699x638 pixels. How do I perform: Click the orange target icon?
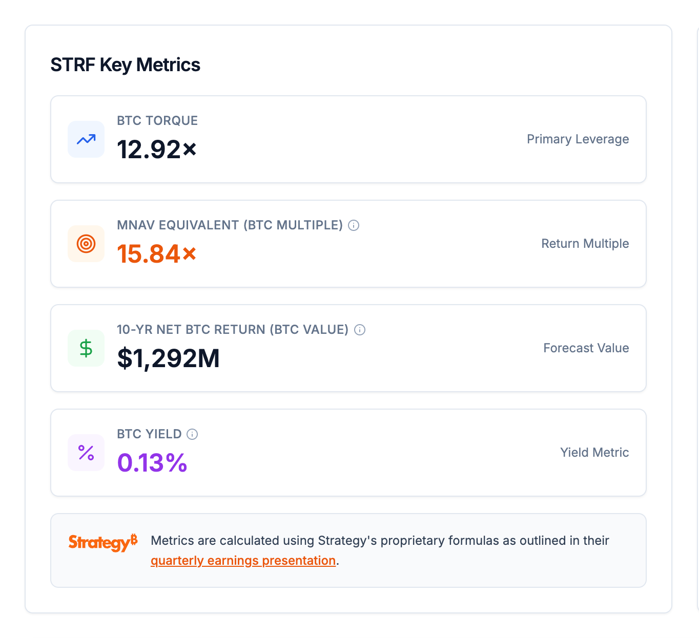tap(86, 244)
